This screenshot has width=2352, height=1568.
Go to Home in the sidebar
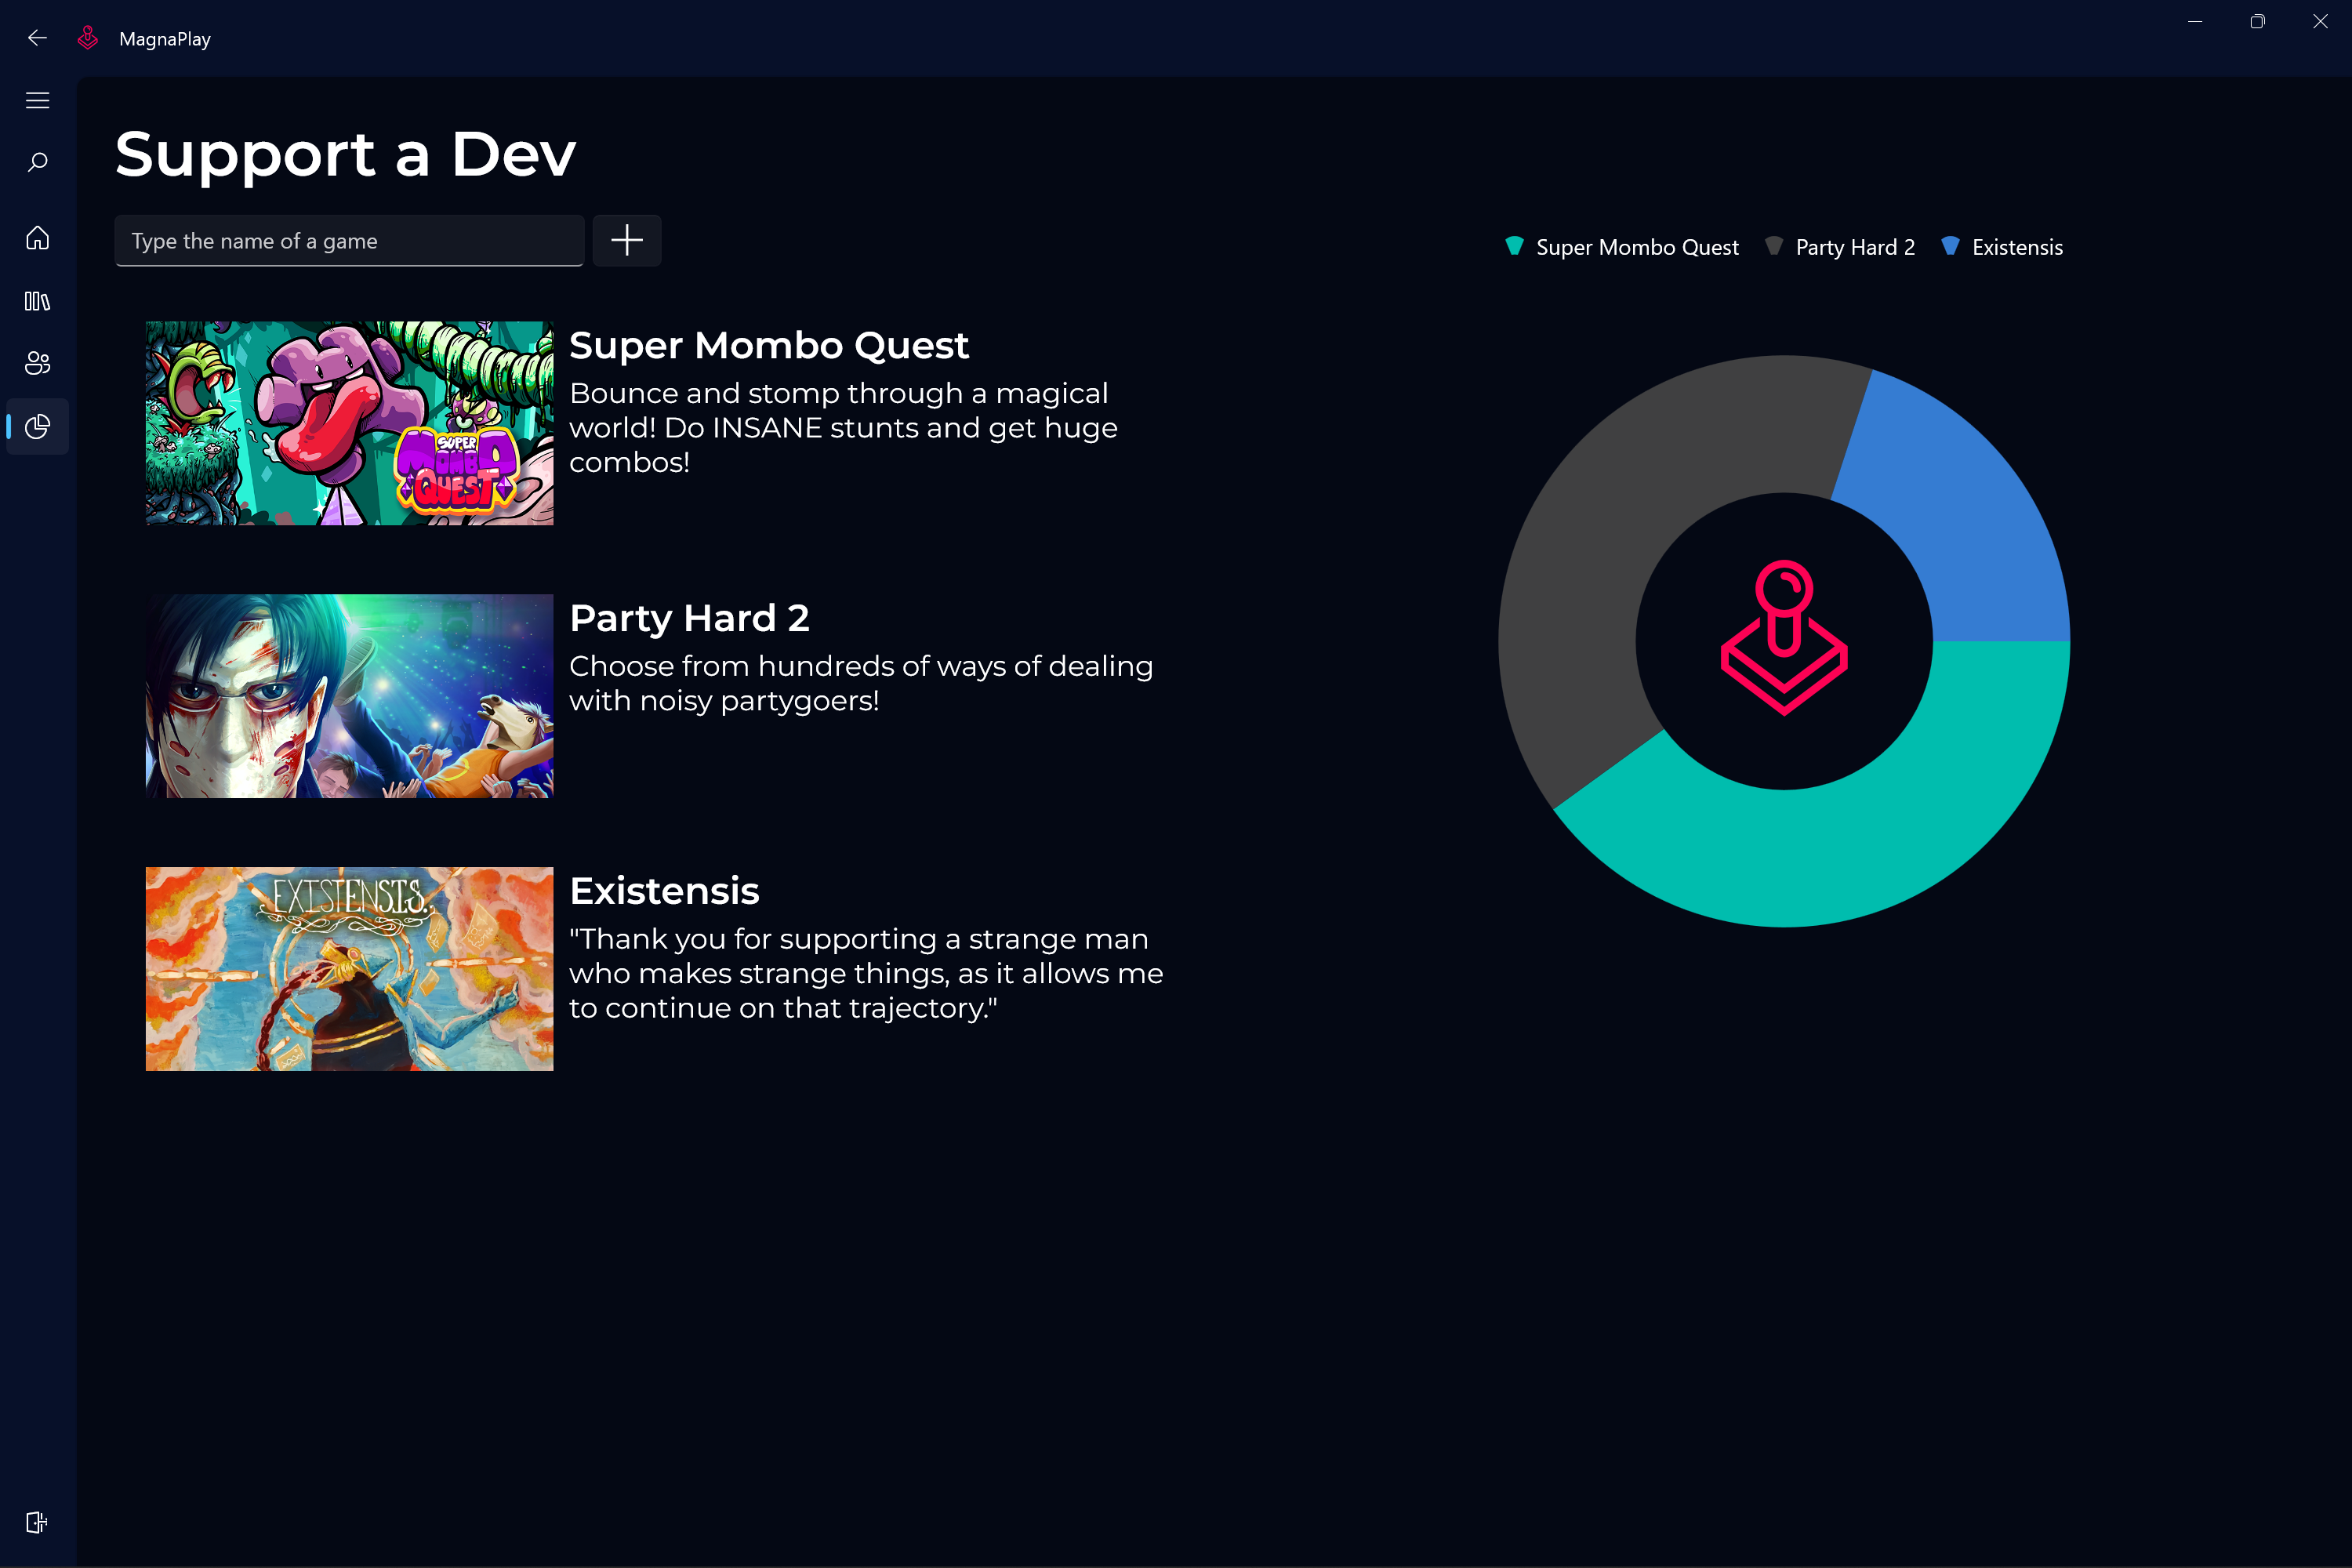point(37,238)
